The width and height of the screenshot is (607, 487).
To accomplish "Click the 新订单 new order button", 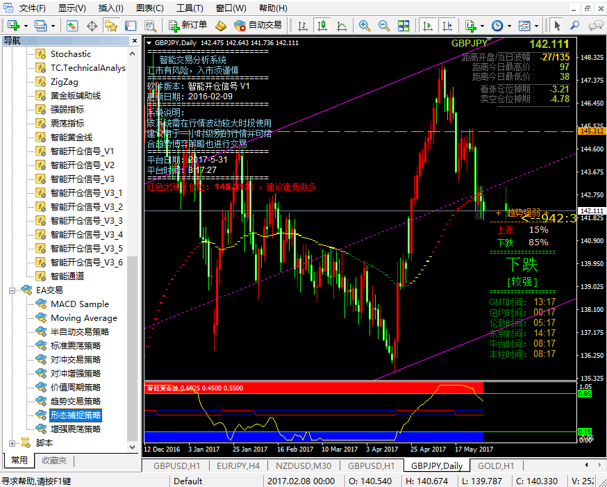I will (x=188, y=26).
